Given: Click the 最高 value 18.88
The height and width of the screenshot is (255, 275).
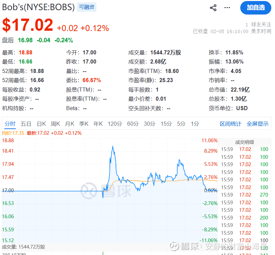Looking at the screenshot, I should coord(25,53).
